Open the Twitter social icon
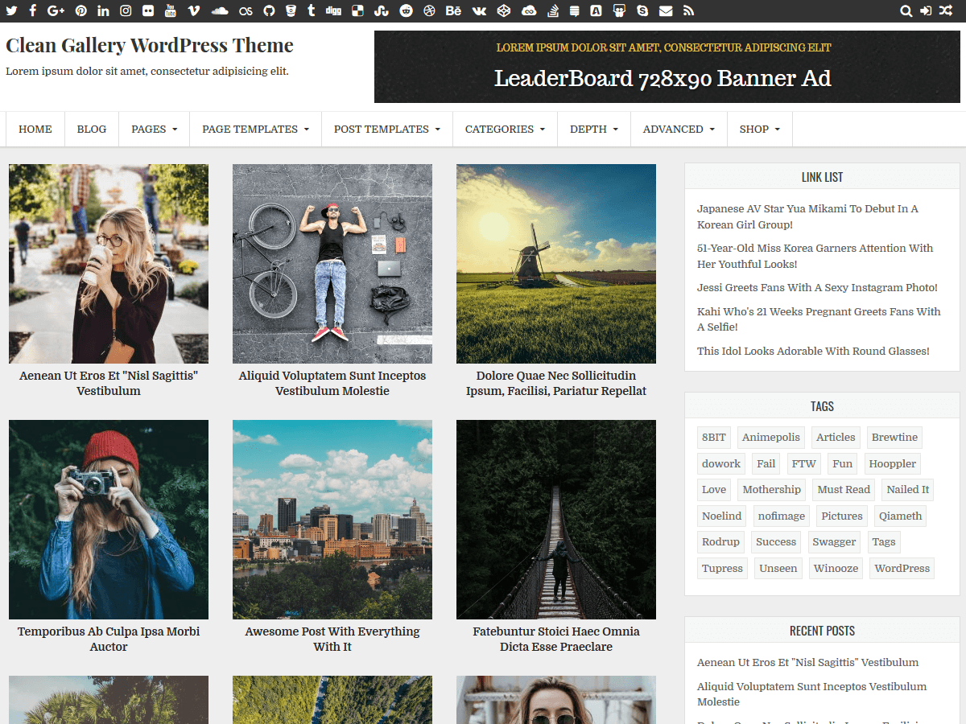966x724 pixels. pyautogui.click(x=11, y=10)
